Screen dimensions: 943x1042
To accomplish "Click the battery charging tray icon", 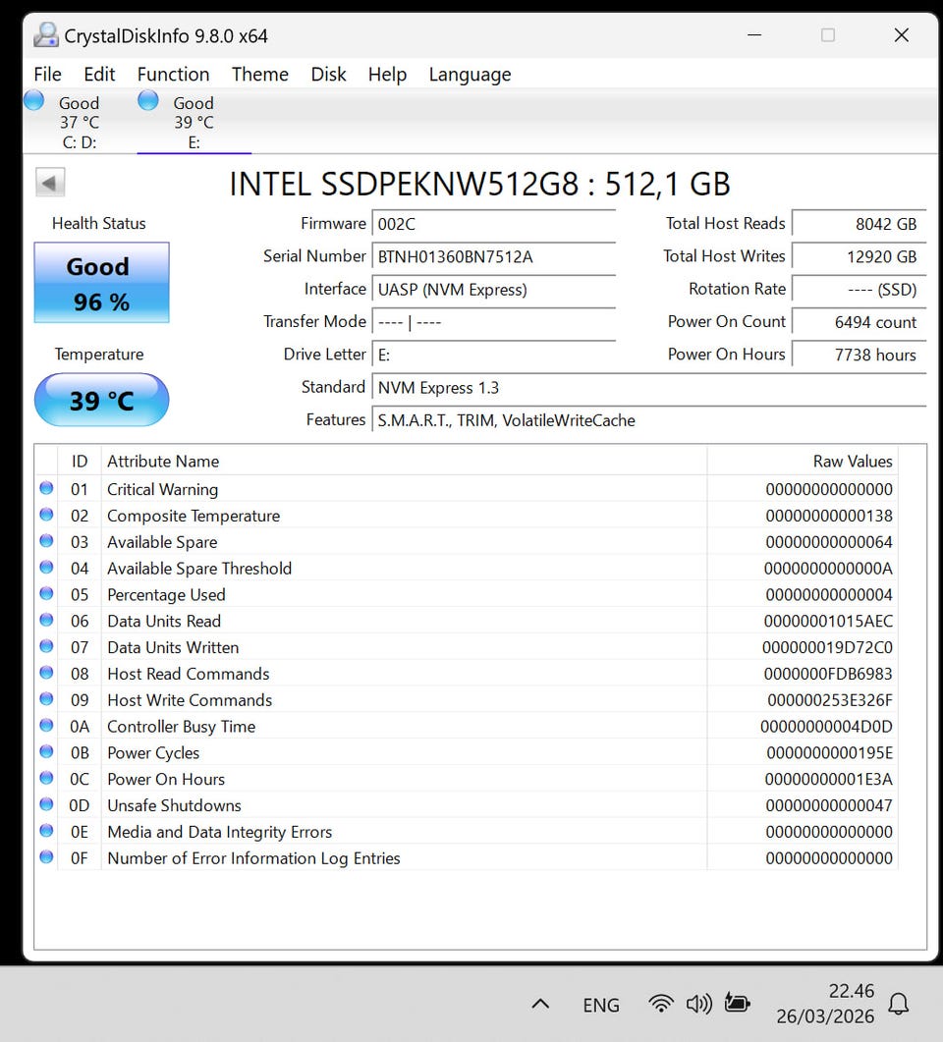I will [737, 1002].
